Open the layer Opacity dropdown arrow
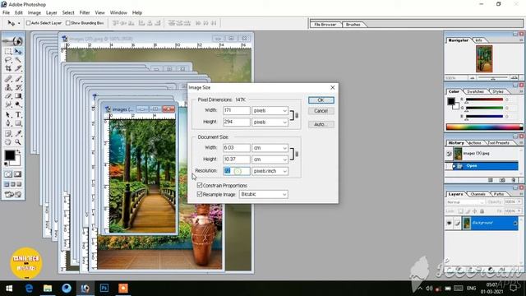This screenshot has height=296, width=526. (519, 201)
